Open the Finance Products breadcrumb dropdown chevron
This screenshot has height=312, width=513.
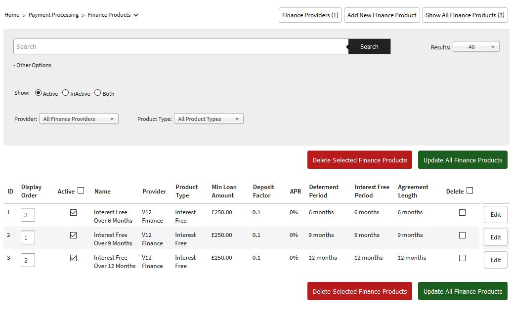pyautogui.click(x=136, y=15)
